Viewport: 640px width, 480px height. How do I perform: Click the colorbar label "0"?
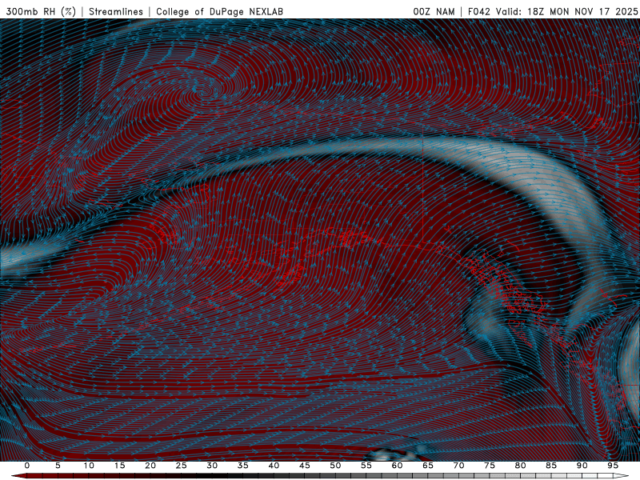(27, 466)
